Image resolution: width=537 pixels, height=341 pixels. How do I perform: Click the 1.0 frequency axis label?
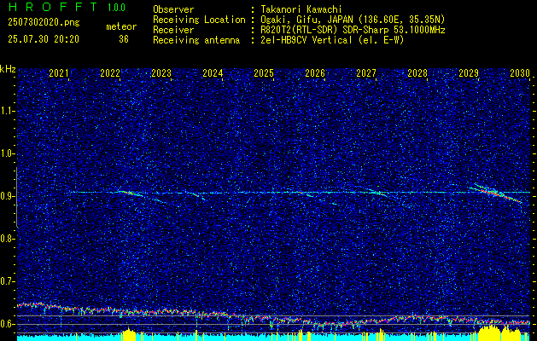7,153
